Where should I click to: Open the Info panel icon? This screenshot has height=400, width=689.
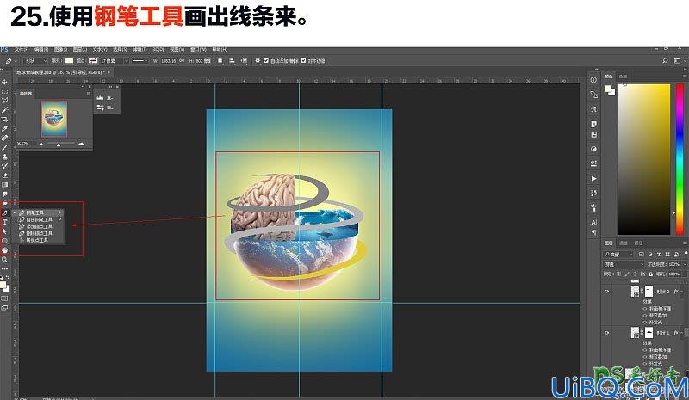click(593, 80)
